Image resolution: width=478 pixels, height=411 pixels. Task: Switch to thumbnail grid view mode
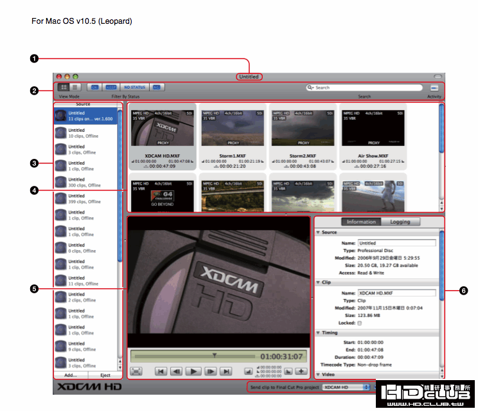pyautogui.click(x=64, y=87)
